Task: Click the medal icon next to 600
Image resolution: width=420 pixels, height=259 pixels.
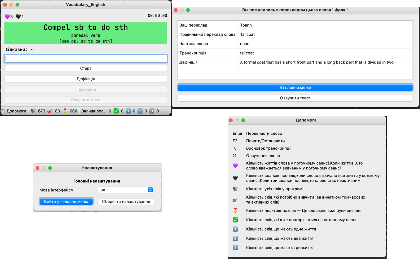Action: point(65,111)
